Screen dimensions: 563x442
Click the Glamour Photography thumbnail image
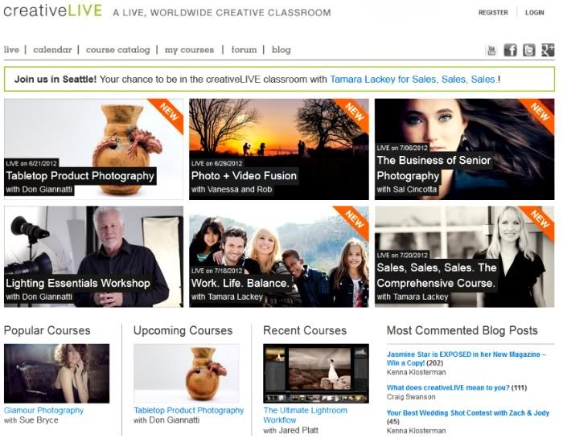(x=57, y=374)
